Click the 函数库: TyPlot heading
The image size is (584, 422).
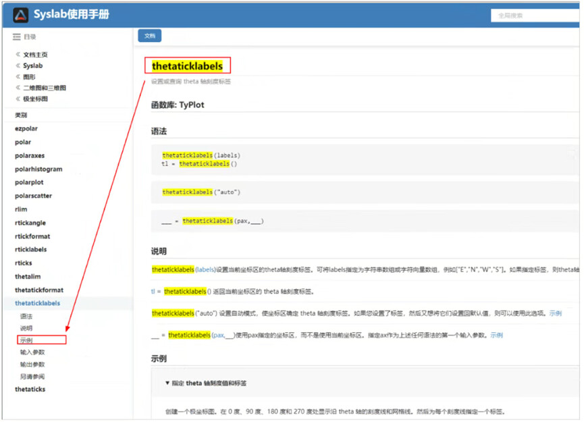point(178,105)
